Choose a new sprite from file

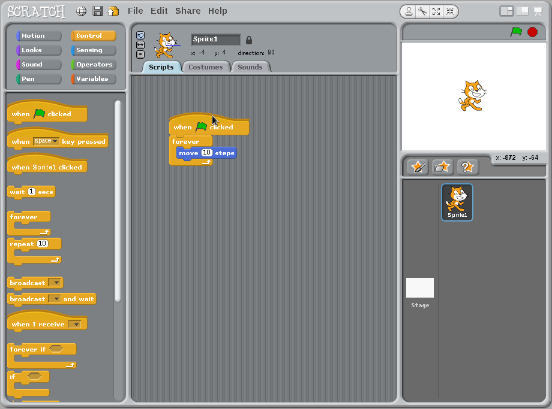(x=442, y=167)
